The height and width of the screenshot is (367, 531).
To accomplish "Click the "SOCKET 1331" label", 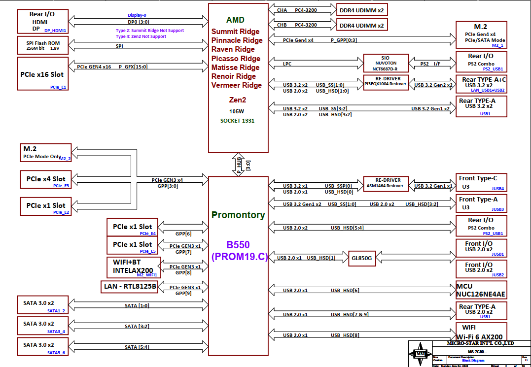I will pos(237,121).
